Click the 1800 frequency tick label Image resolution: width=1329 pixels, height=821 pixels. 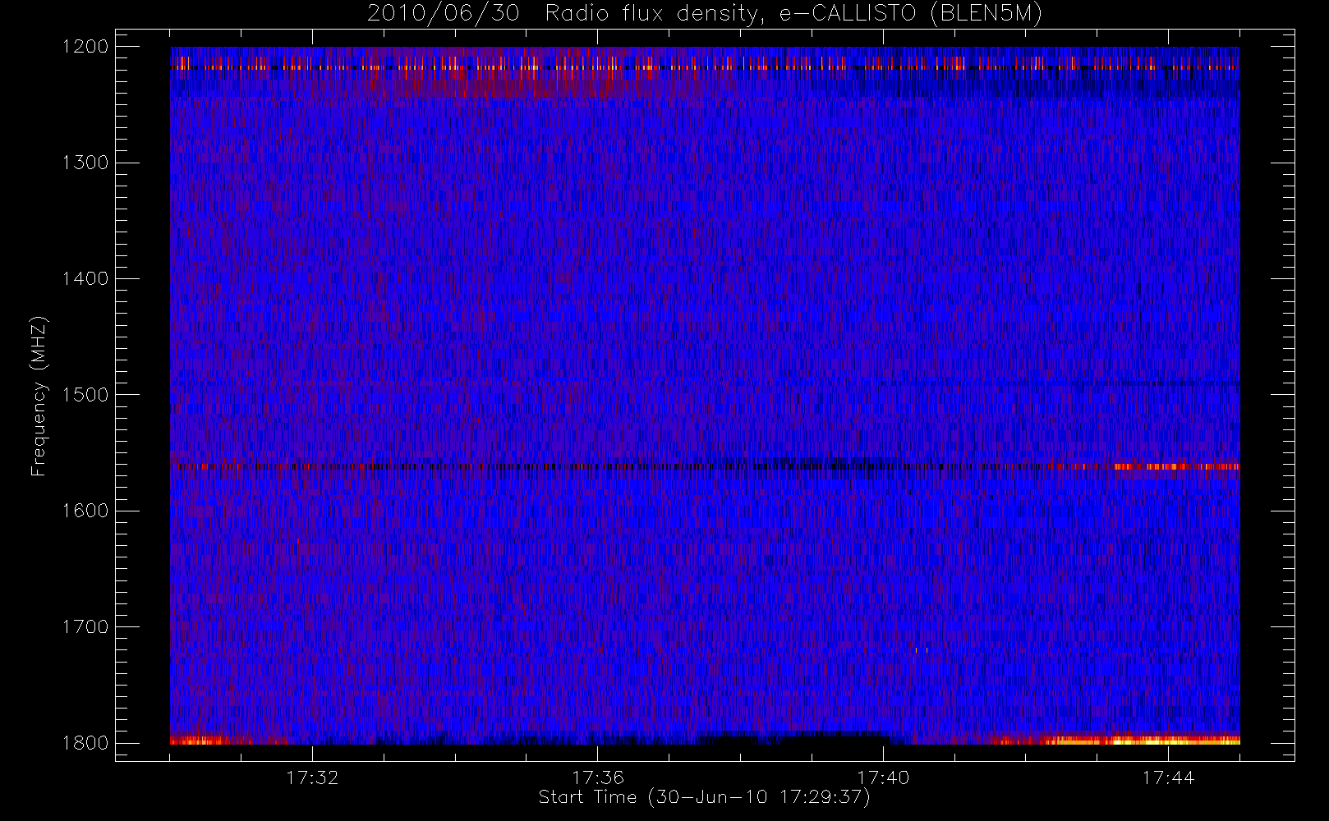coord(85,743)
